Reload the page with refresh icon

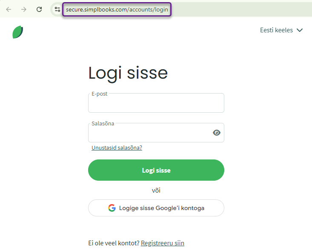coord(39,9)
